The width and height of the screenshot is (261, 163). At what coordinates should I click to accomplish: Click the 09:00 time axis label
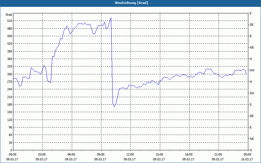[101, 155]
